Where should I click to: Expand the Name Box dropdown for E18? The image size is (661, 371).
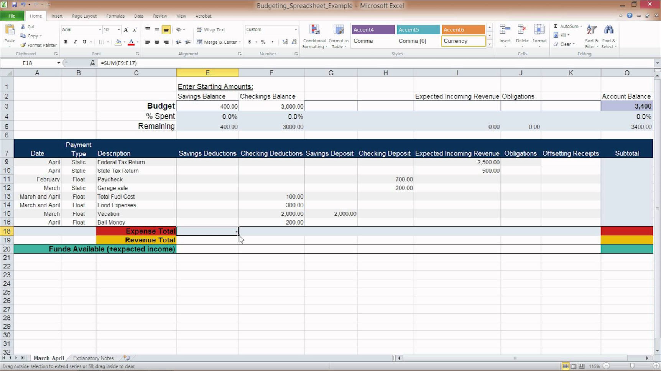58,63
